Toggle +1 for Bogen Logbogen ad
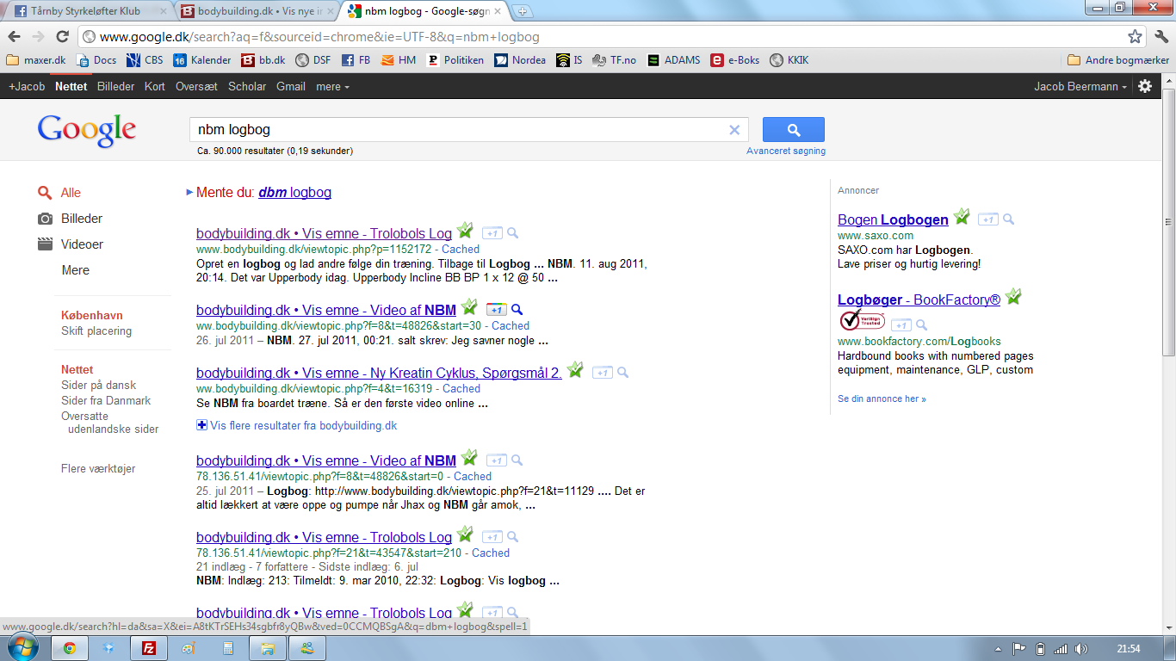This screenshot has width=1176, height=661. 988,220
